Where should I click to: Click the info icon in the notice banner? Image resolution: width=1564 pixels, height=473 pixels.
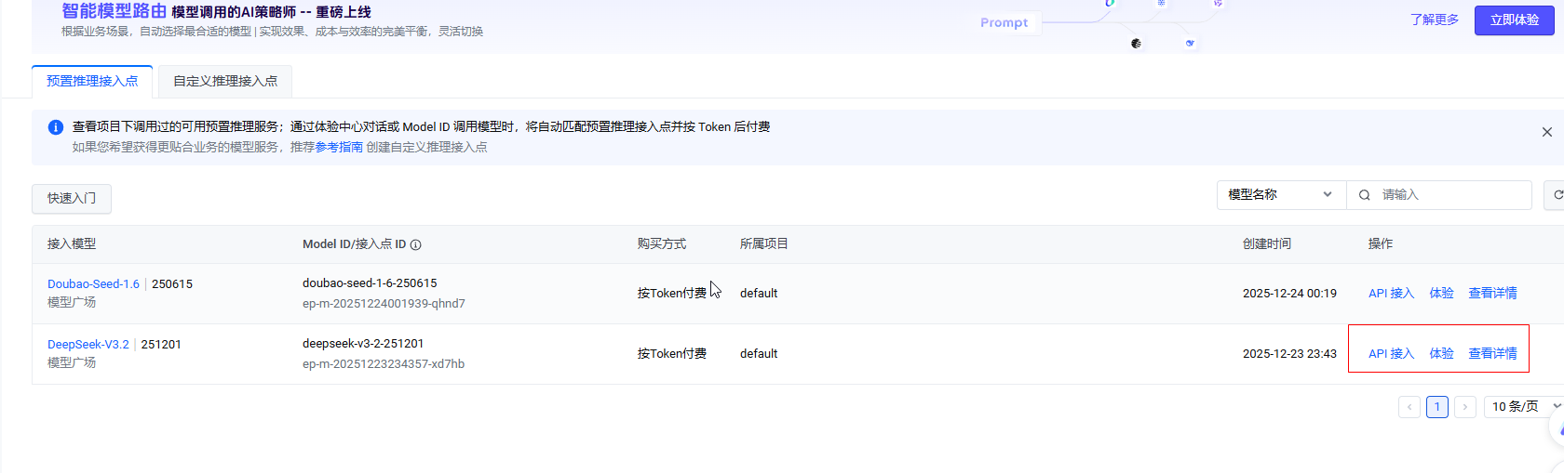tap(56, 127)
